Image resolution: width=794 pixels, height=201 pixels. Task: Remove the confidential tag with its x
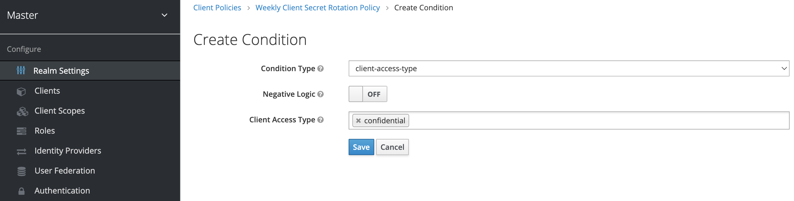(358, 120)
